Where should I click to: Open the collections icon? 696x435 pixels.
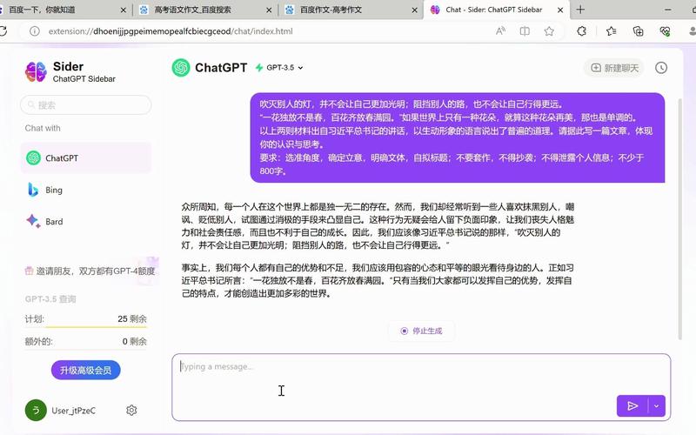pos(638,31)
